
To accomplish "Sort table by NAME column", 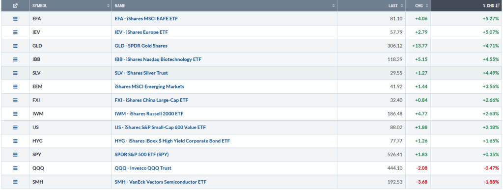I will click(x=224, y=6).
